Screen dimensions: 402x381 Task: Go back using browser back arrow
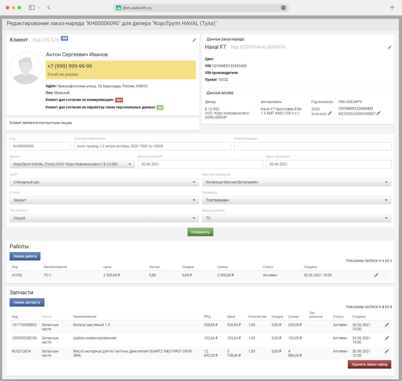click(49, 8)
